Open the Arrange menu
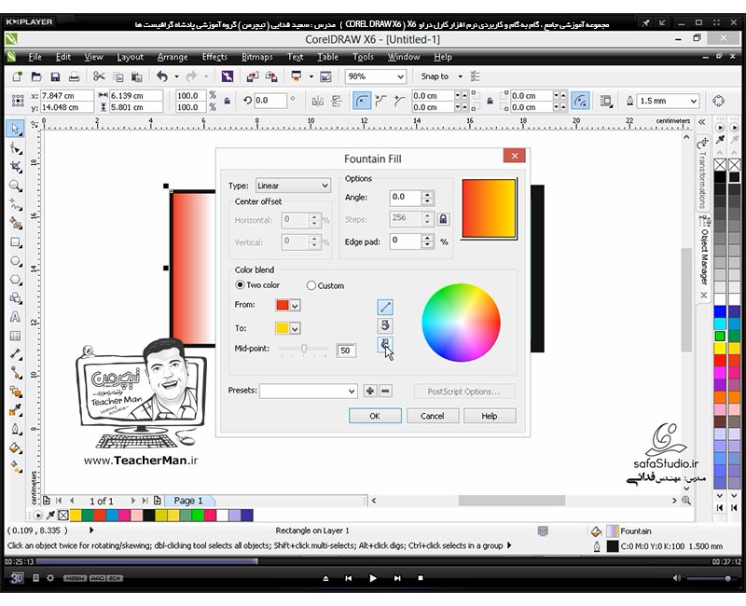 [x=173, y=57]
